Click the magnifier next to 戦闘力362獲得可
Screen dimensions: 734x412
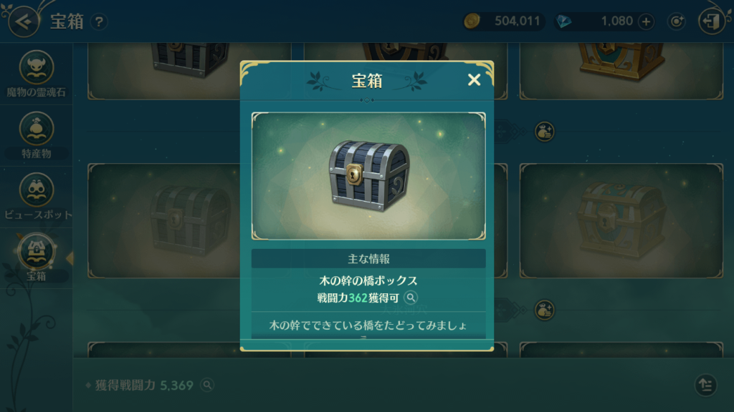click(x=411, y=298)
